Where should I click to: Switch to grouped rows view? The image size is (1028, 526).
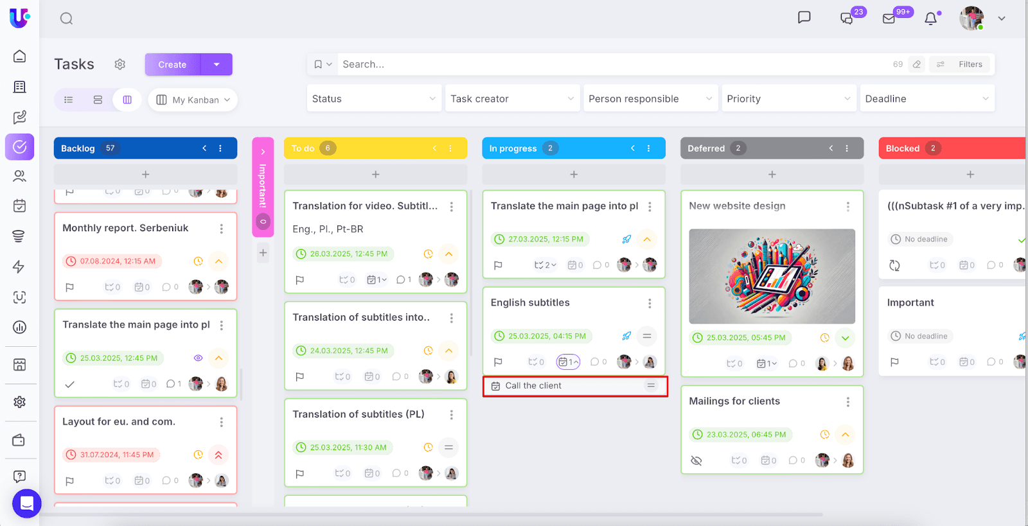point(98,100)
